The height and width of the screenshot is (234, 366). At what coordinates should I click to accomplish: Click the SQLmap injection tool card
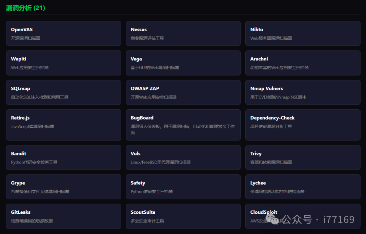[63, 92]
